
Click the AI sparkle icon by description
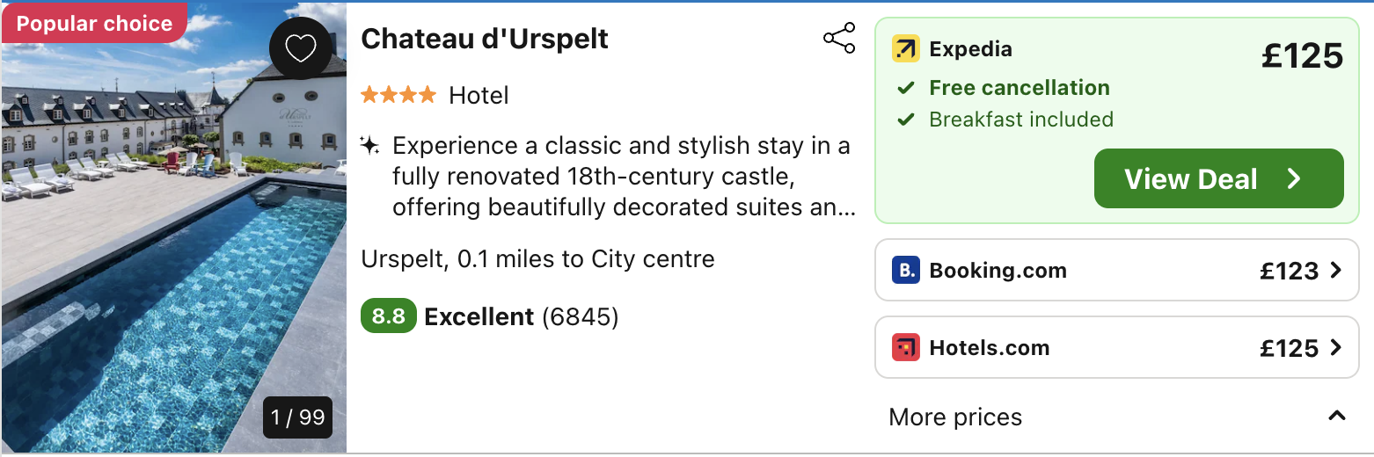370,145
